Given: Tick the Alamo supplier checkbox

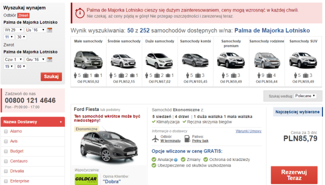Looking at the screenshot, I should 6,131.
